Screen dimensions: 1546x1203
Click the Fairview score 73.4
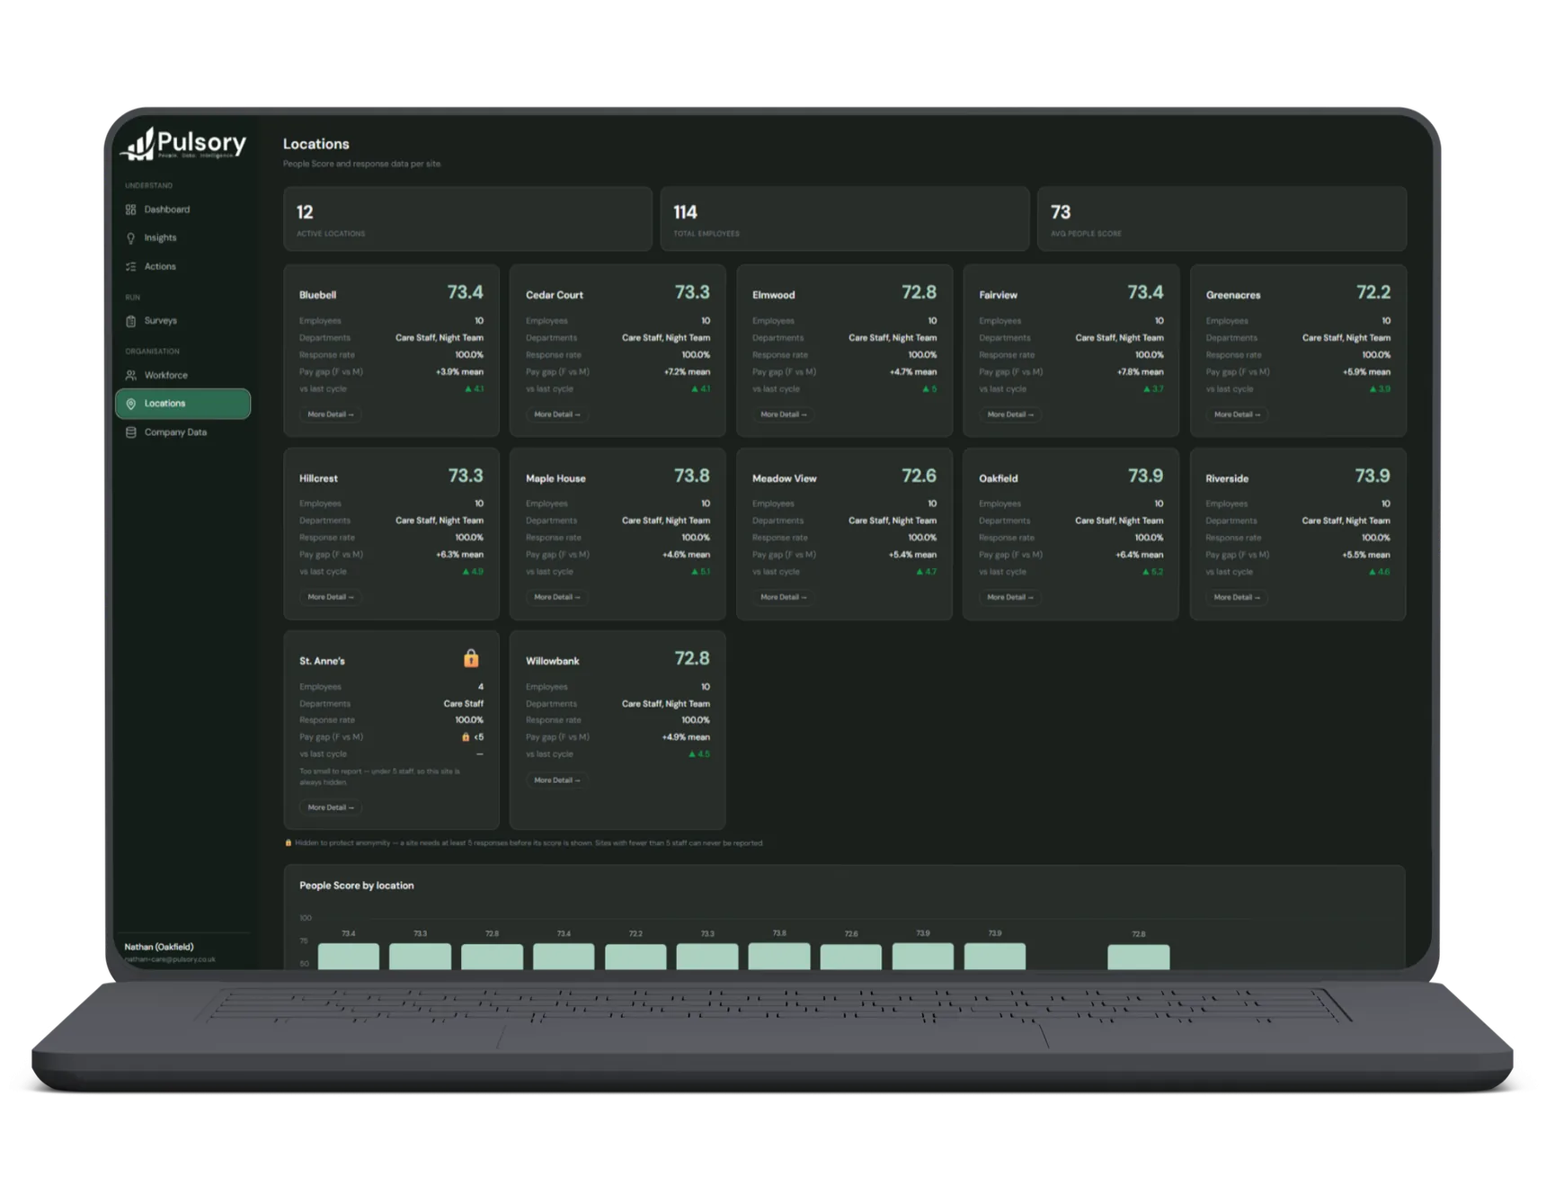click(1145, 292)
